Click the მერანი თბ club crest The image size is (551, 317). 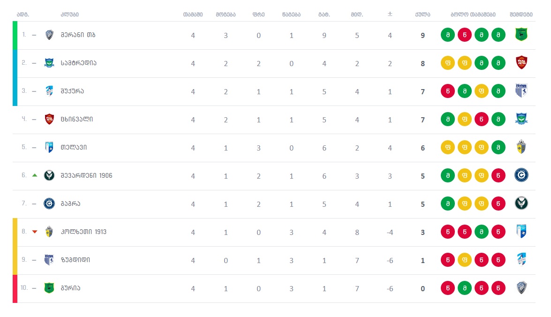(49, 35)
